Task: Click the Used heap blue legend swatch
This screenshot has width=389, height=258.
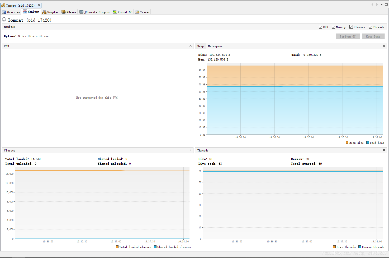Action: (x=368, y=142)
